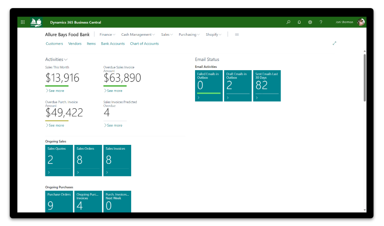Click the expand page diagonal arrows icon
This screenshot has width=384, height=226.
click(x=334, y=43)
